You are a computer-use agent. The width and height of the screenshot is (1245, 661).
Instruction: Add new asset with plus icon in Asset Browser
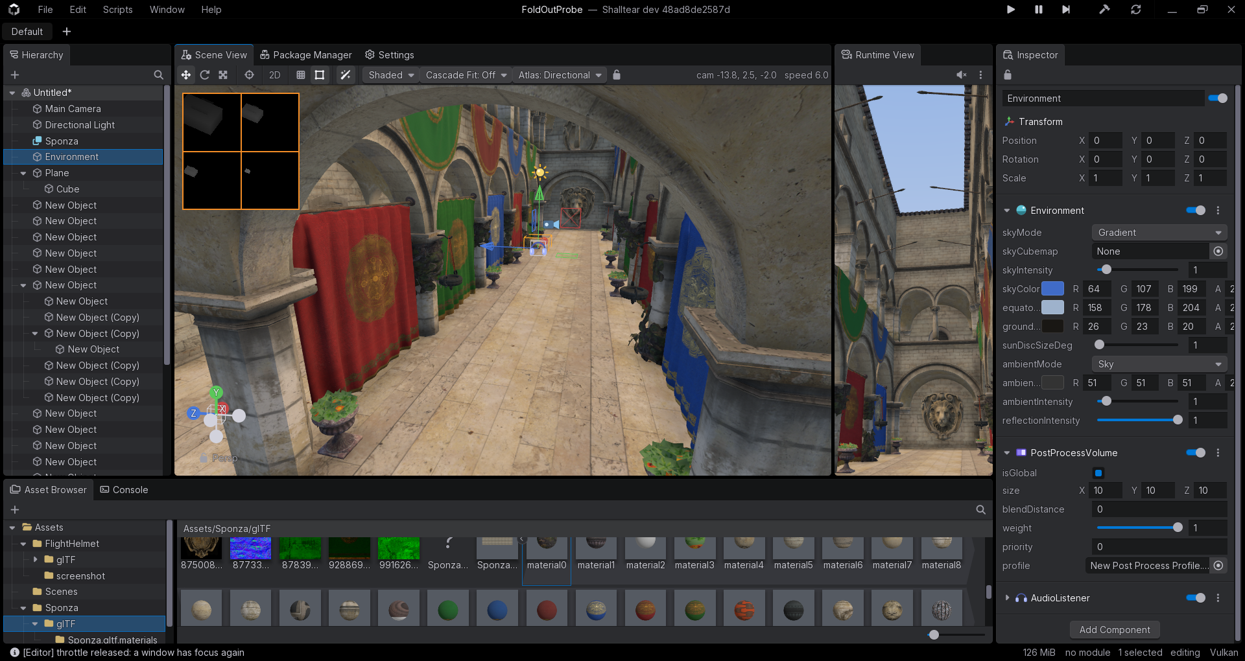tap(15, 510)
